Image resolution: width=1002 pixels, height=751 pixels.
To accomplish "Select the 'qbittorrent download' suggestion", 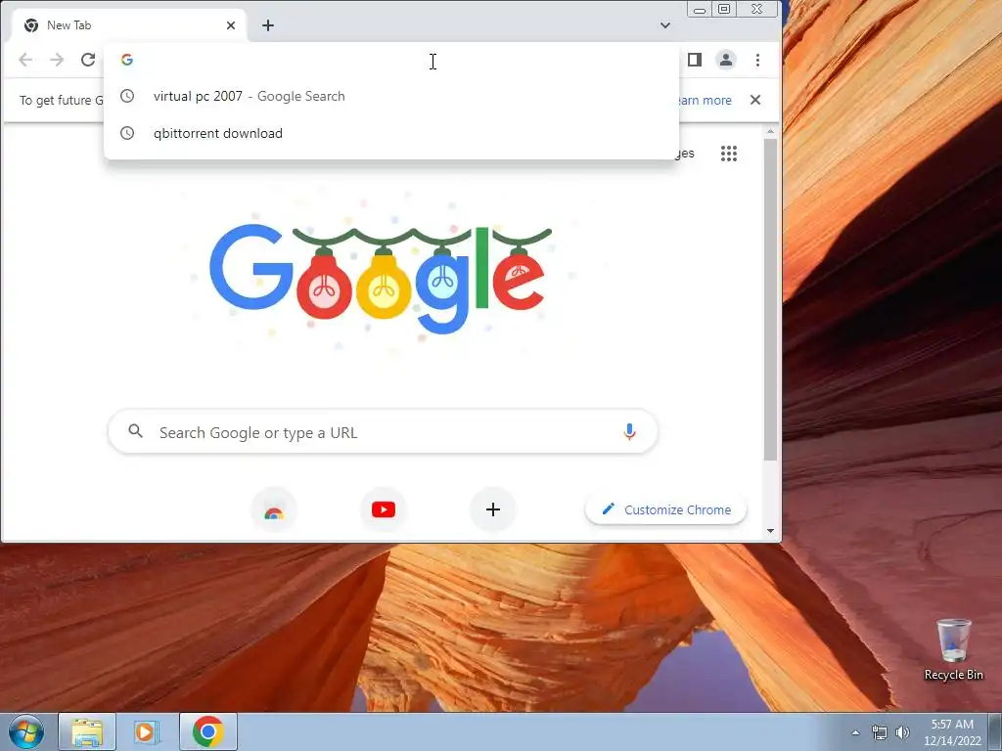I will (391, 133).
